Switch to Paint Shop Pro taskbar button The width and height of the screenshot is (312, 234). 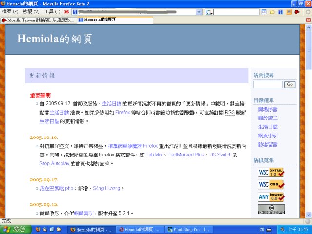[189, 230]
